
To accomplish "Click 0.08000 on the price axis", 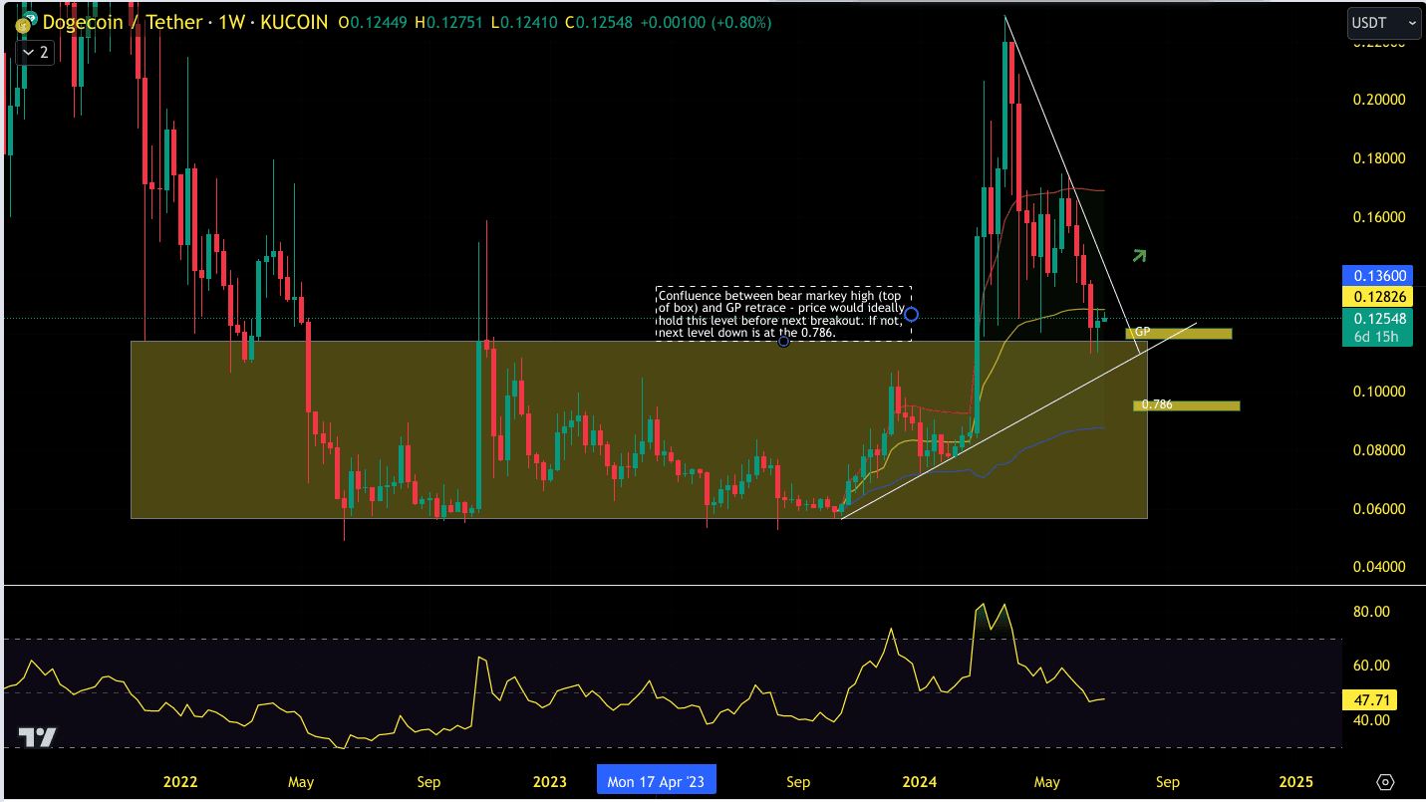I will [x=1378, y=450].
